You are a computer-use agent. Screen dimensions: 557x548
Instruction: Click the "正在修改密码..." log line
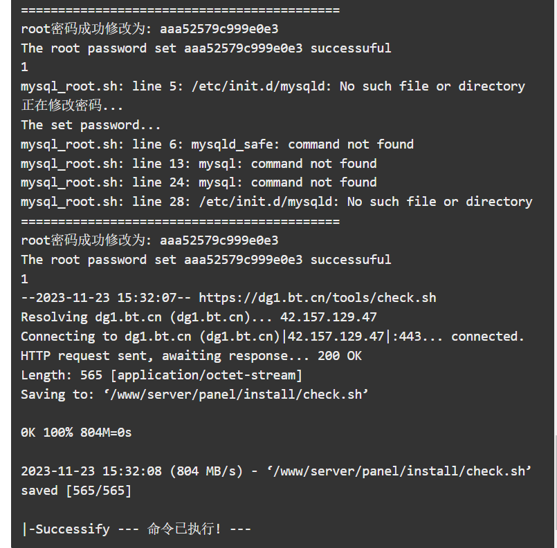[x=72, y=106]
